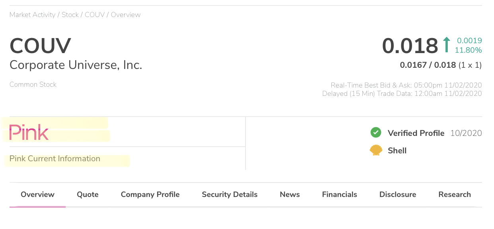Click the green verified checkmark icon
Viewport: 494px width, 229px height.
376,133
